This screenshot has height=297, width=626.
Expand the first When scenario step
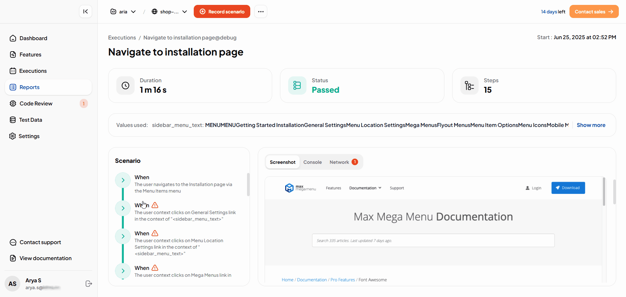coord(123,180)
